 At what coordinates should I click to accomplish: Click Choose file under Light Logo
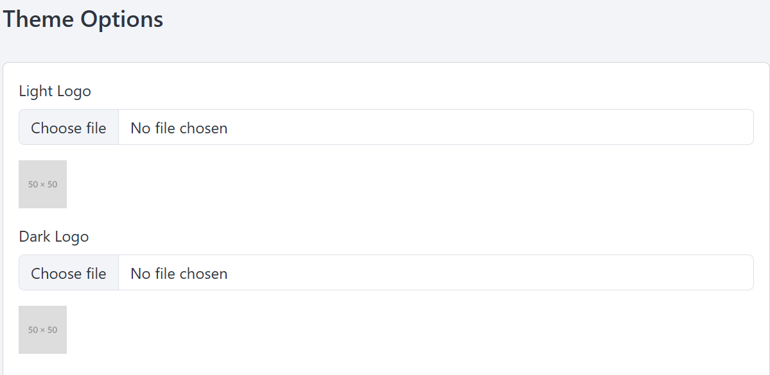click(x=69, y=128)
